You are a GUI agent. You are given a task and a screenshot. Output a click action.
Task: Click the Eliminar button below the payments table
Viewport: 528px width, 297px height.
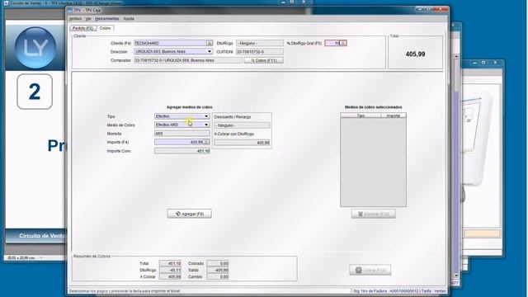pyautogui.click(x=374, y=214)
